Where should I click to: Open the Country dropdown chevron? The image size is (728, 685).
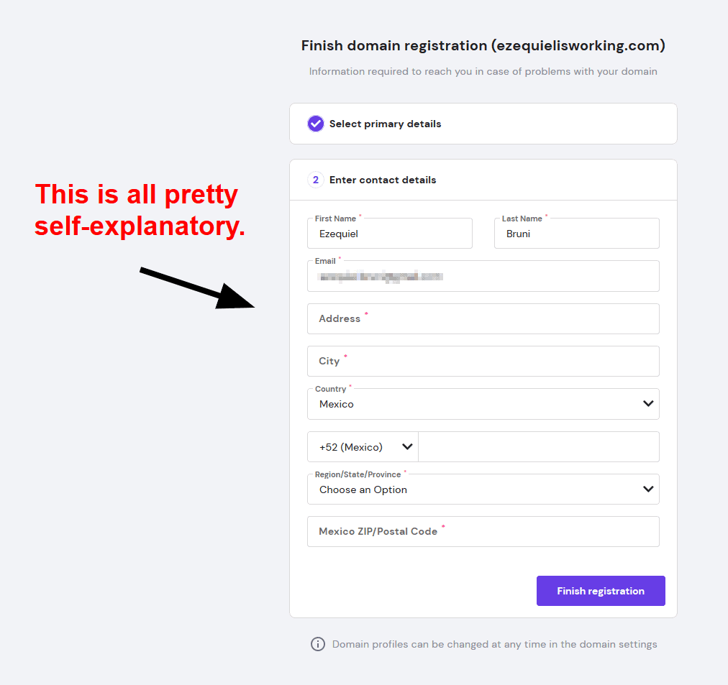pyautogui.click(x=648, y=404)
